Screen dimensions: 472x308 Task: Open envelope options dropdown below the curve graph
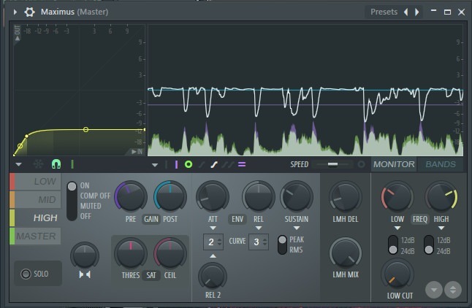tap(19, 164)
